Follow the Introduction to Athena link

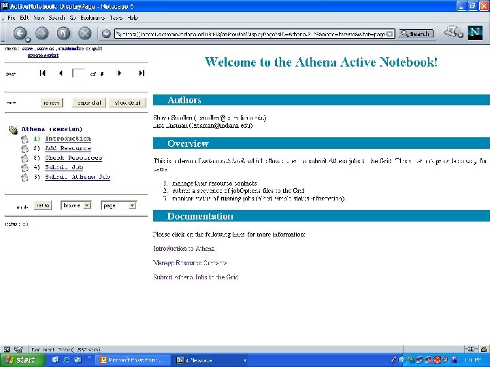coord(184,249)
